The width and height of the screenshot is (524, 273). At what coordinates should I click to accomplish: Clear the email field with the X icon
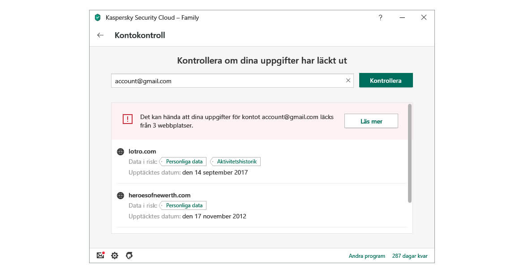(348, 81)
